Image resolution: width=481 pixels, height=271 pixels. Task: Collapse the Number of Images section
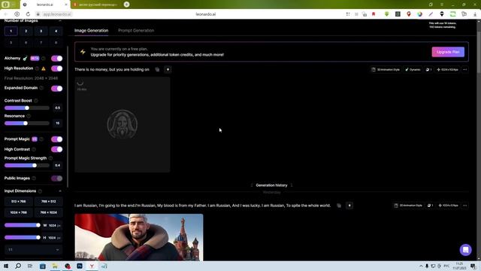(60, 20)
